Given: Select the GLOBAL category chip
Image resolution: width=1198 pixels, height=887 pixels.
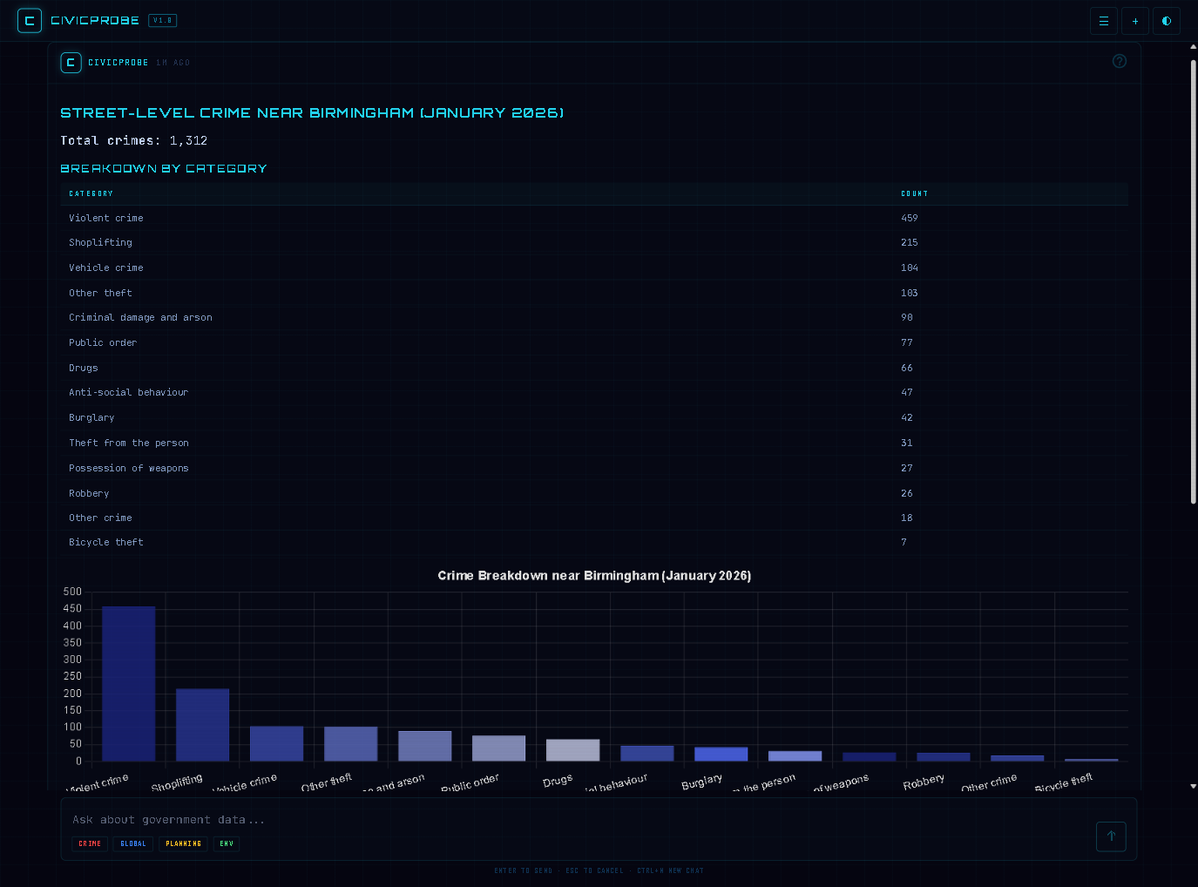Looking at the screenshot, I should tap(132, 843).
